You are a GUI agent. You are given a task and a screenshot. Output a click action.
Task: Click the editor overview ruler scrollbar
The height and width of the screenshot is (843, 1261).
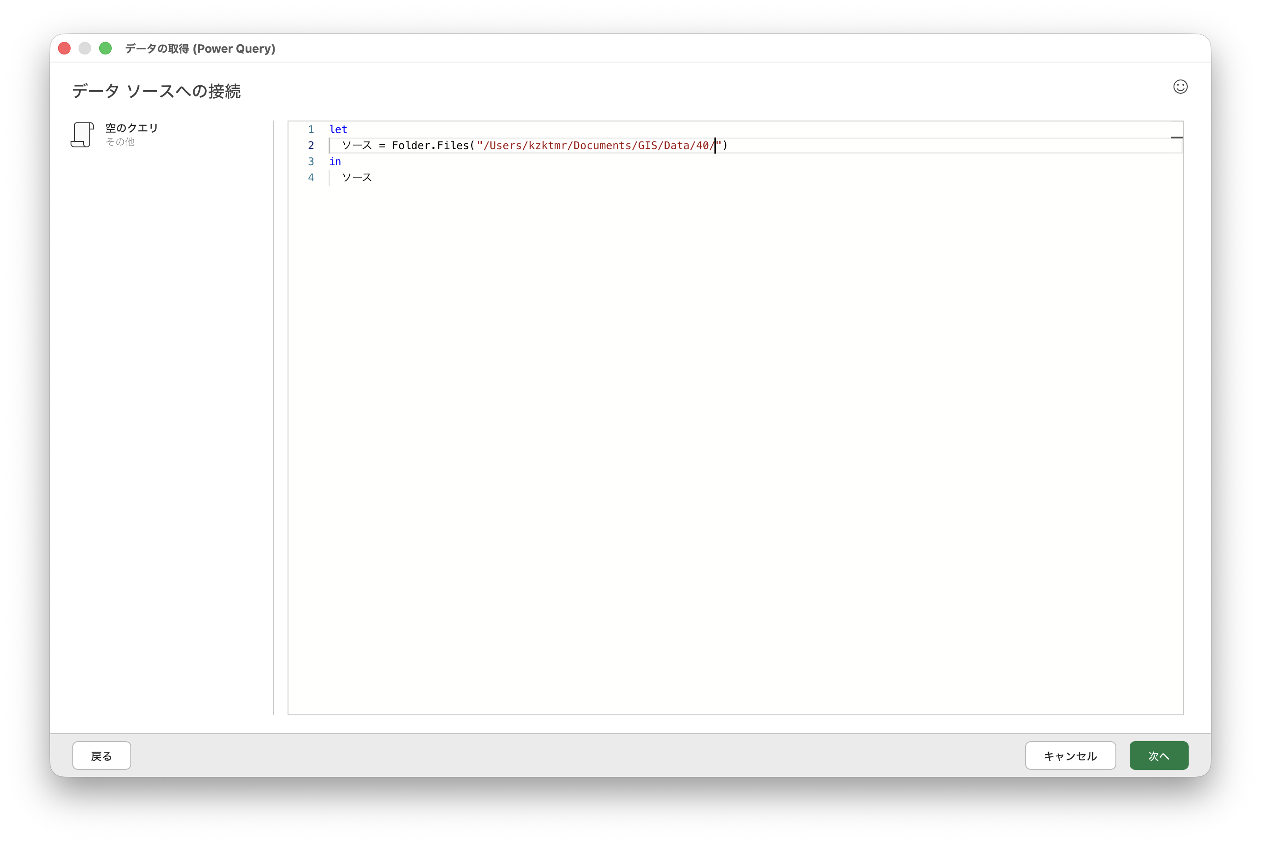1177,376
